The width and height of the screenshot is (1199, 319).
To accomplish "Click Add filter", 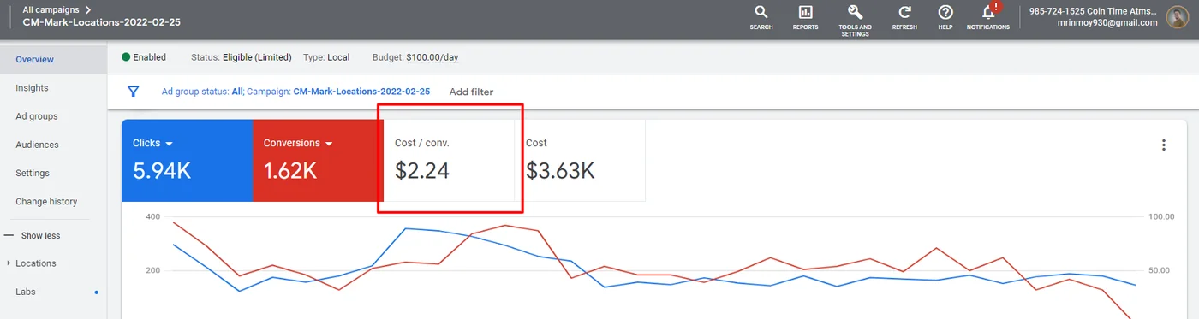I will 471,92.
